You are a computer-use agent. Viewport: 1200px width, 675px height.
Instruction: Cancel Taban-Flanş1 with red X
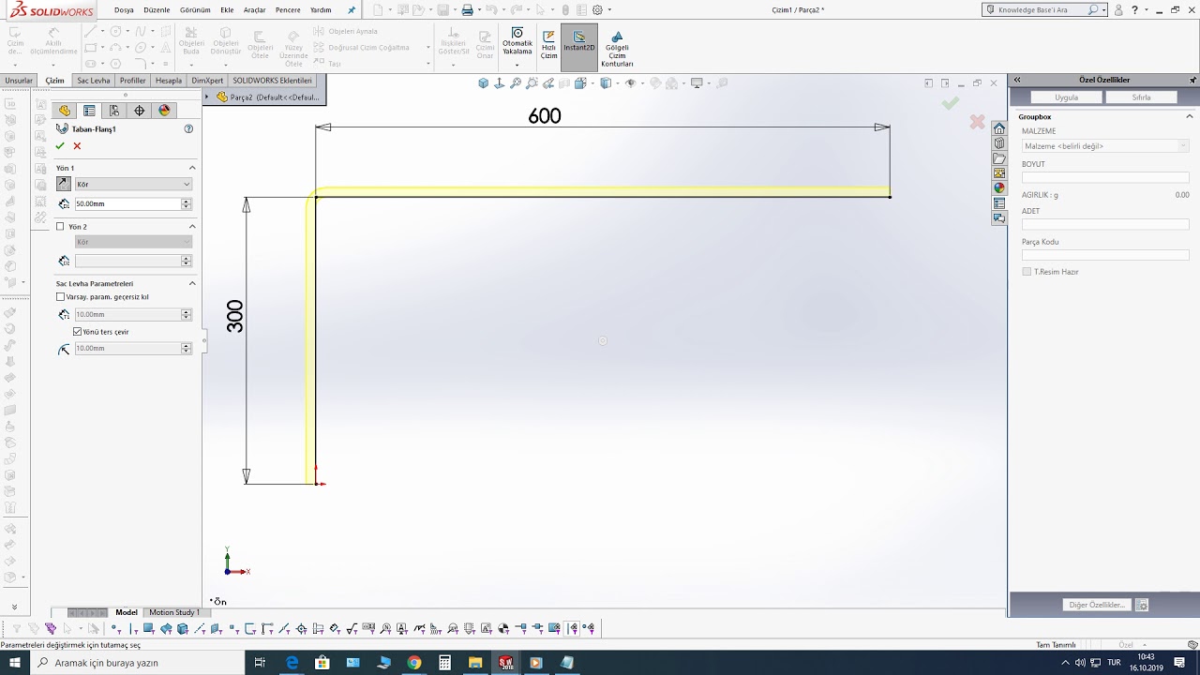[x=77, y=146]
